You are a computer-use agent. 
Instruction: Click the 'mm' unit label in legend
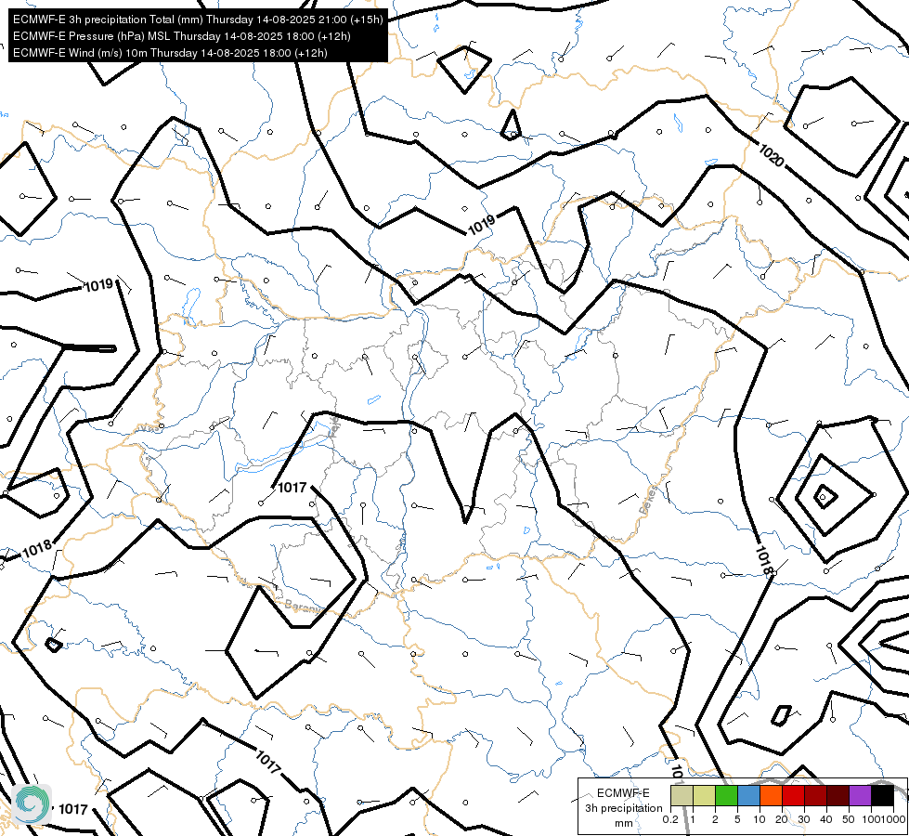tap(624, 823)
